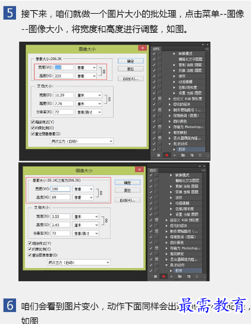Open width unit 像素 dropdown beside selected width field
This screenshot has width=251, height=324.
[x=86, y=67]
